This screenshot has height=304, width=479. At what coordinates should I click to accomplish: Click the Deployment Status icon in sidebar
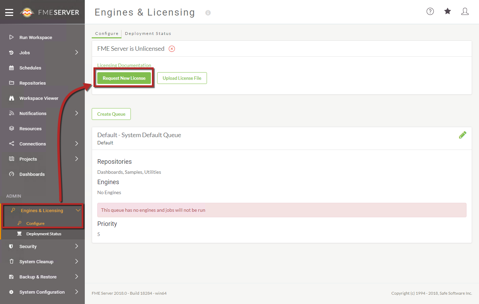coord(19,234)
